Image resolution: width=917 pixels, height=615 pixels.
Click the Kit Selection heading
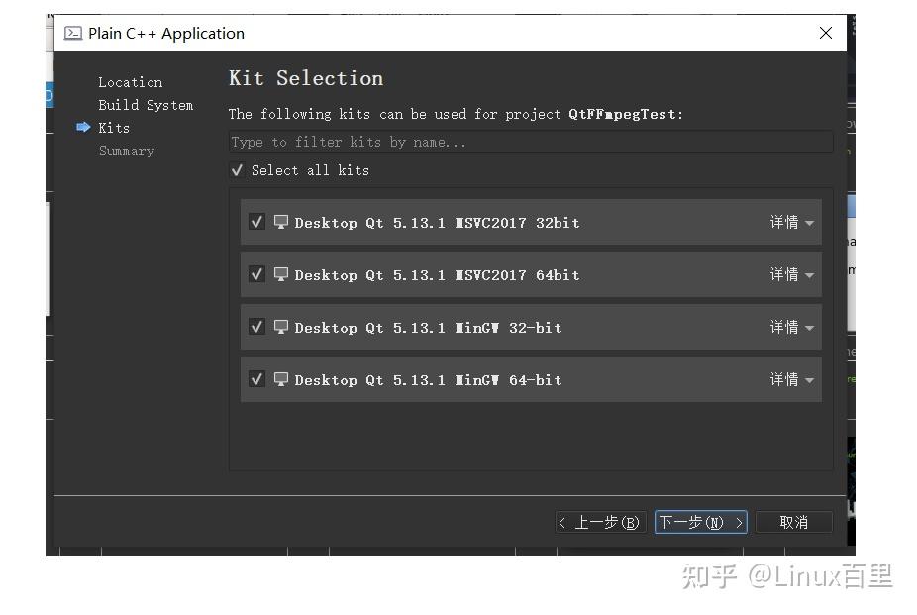click(306, 78)
